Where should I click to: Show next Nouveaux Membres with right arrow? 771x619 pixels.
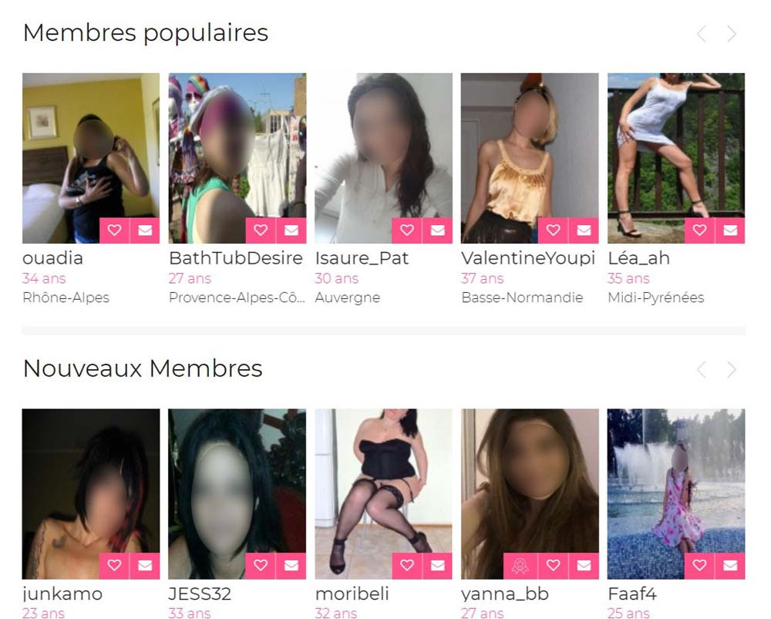[732, 370]
